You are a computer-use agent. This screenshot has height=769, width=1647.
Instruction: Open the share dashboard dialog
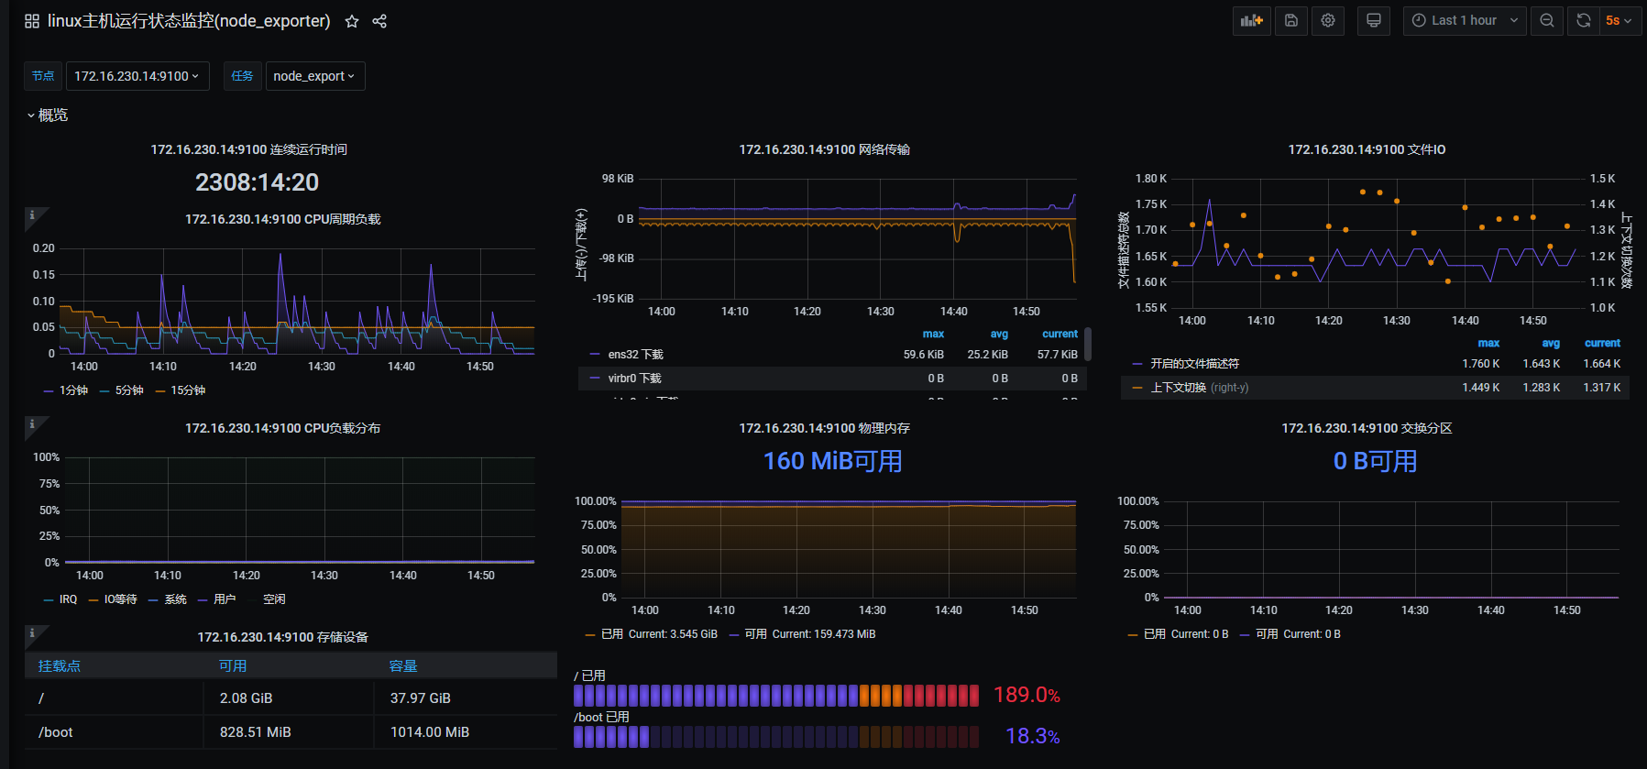(x=379, y=21)
